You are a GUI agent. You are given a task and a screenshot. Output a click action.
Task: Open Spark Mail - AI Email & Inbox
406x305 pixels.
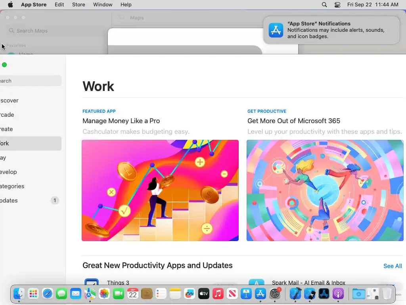coord(308,282)
